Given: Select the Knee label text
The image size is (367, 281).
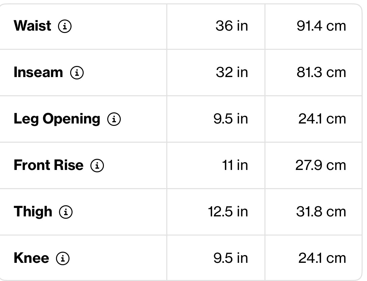Looking at the screenshot, I should (31, 258).
